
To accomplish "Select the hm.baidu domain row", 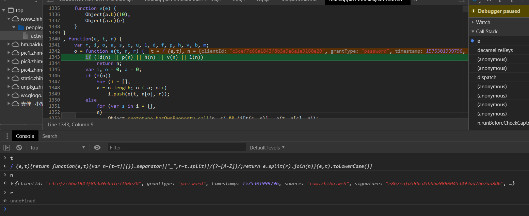I will pyautogui.click(x=21, y=44).
